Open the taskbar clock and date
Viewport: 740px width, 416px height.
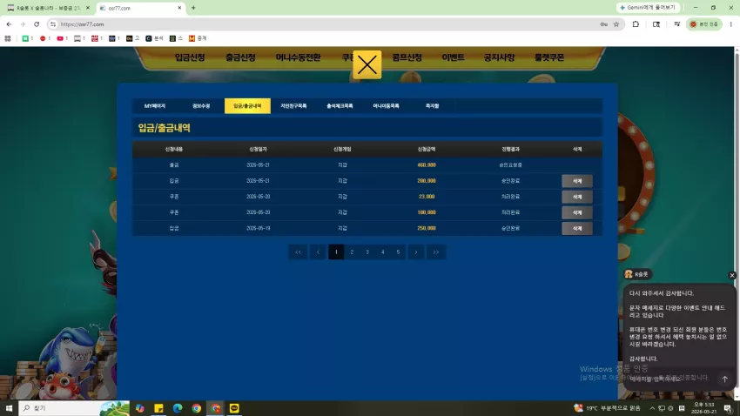[x=703, y=408]
